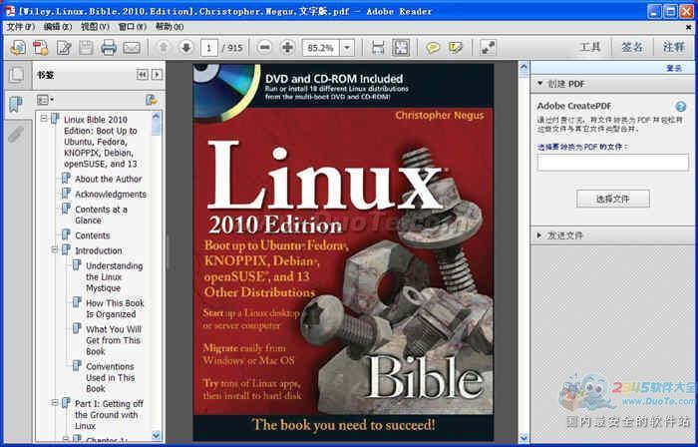Image resolution: width=698 pixels, height=447 pixels.
Task: Collapse the Linux Bible 2010 Edition bookmark
Action: pyautogui.click(x=44, y=119)
